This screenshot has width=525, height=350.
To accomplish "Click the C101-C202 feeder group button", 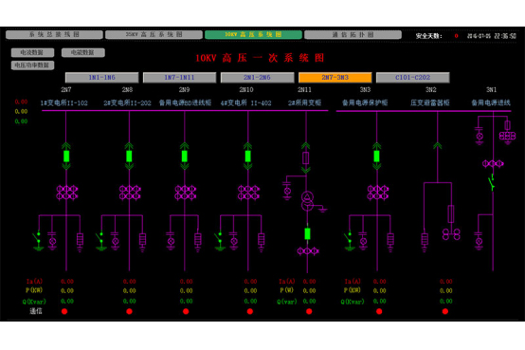I will 413,78.
